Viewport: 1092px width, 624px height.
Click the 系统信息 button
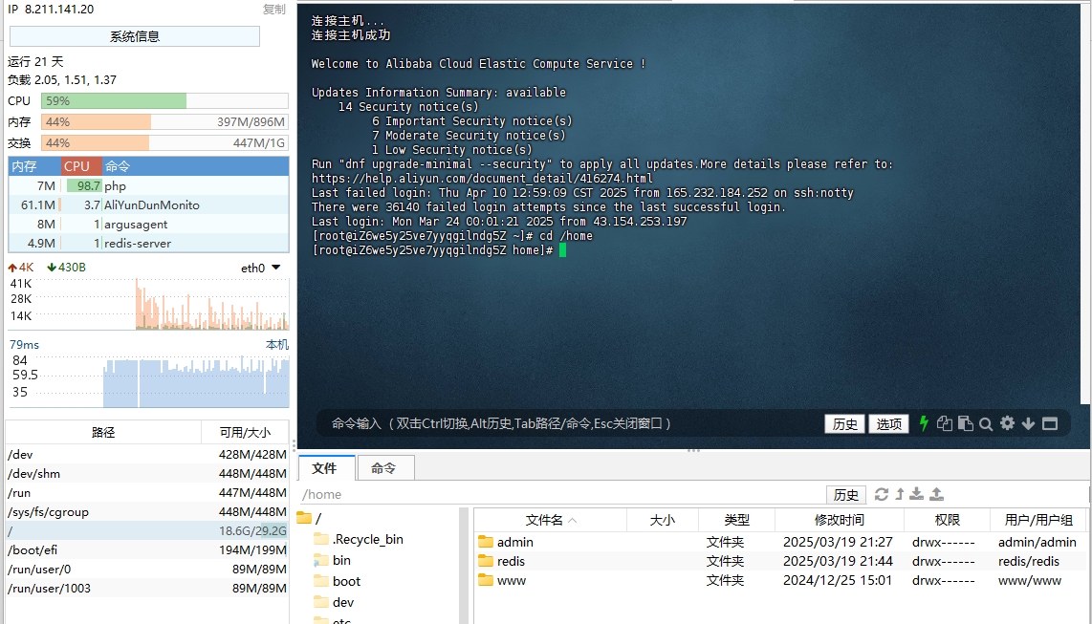(135, 36)
